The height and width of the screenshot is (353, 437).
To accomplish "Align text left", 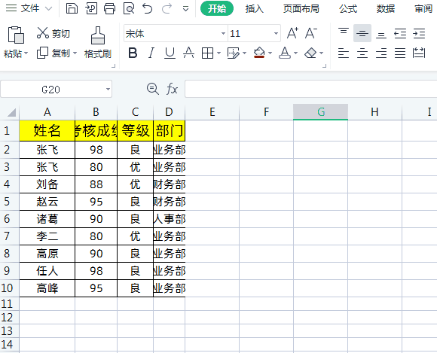I will pos(344,53).
